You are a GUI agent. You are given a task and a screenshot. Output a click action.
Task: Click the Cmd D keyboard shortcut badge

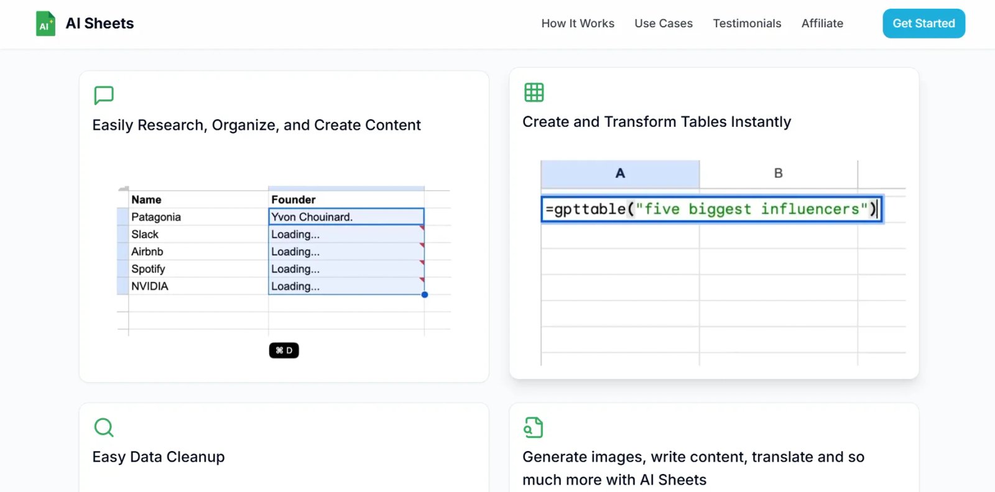[284, 350]
